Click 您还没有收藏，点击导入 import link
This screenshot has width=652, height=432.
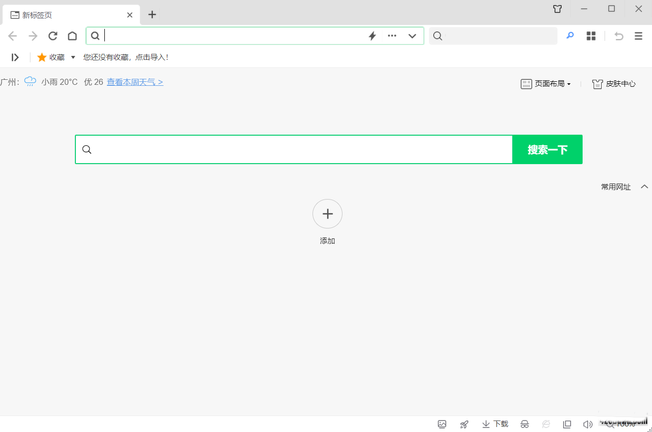pyautogui.click(x=126, y=57)
